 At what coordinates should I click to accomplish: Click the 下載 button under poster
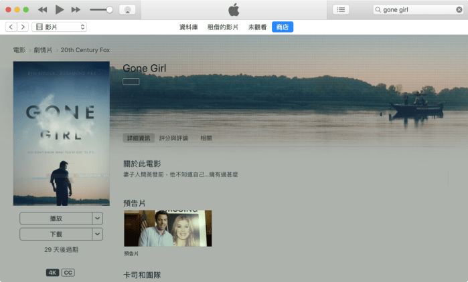tap(56, 234)
